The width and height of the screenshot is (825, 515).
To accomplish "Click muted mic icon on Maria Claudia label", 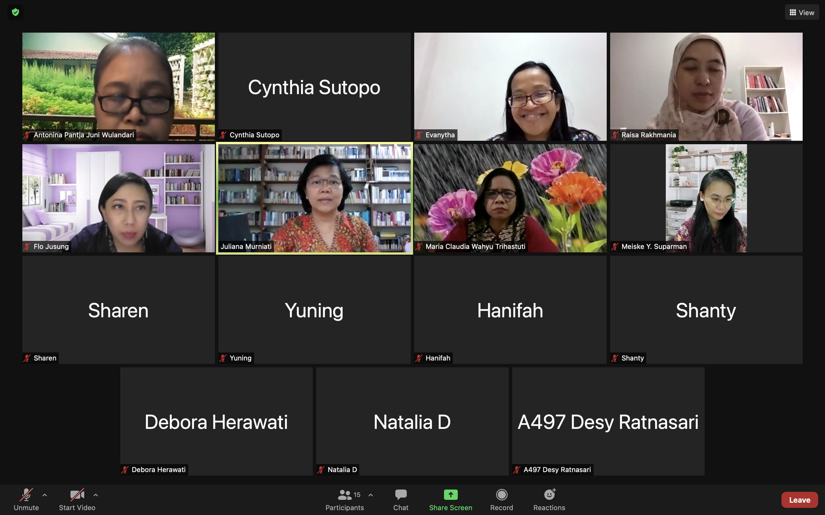I will (419, 247).
